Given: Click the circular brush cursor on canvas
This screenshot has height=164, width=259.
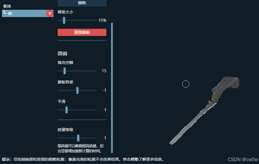Looking at the screenshot, I should click(186, 84).
